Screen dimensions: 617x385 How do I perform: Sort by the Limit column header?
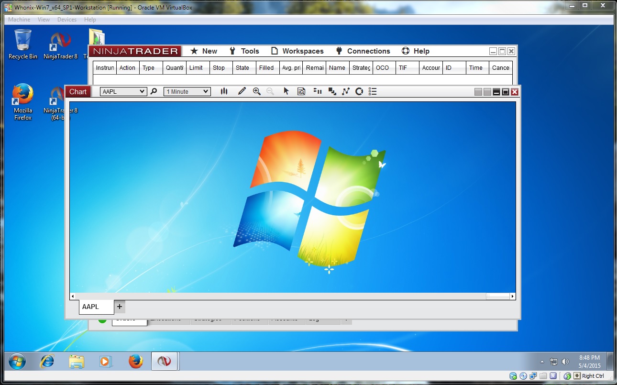(198, 68)
